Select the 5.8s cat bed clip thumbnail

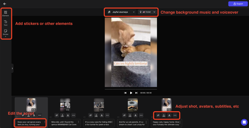click(133, 104)
